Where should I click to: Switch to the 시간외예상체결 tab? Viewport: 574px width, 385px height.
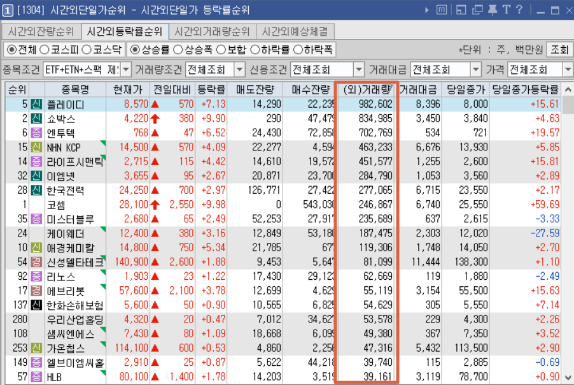pos(295,31)
